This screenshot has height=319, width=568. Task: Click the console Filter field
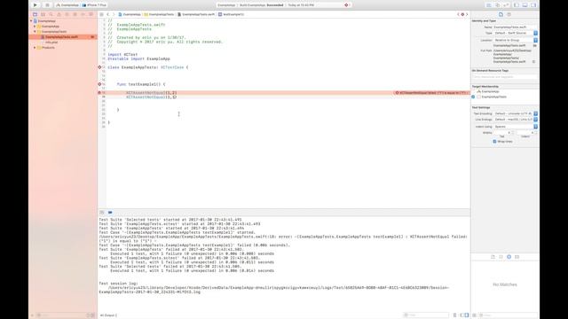point(426,315)
